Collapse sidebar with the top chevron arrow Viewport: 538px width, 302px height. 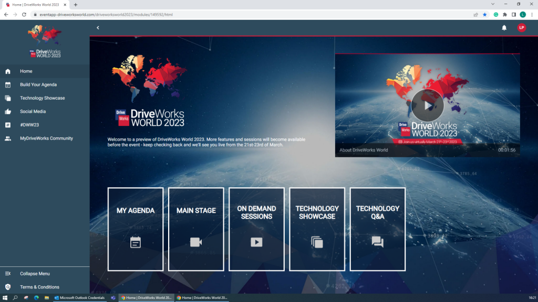98,28
